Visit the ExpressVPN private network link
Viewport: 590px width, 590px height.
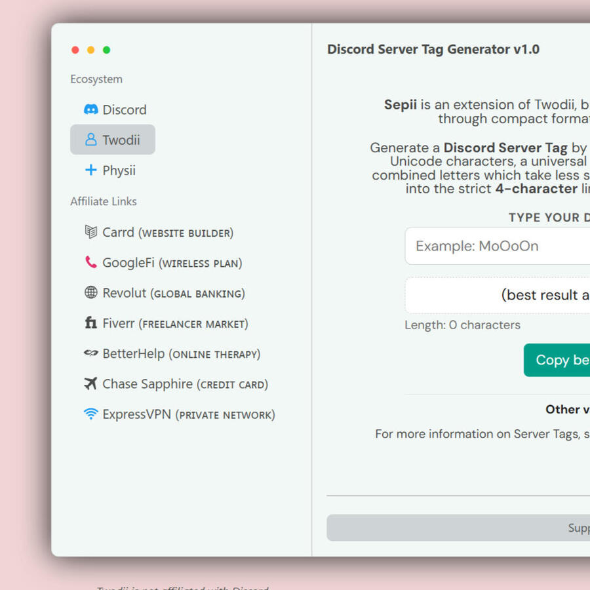click(x=189, y=414)
